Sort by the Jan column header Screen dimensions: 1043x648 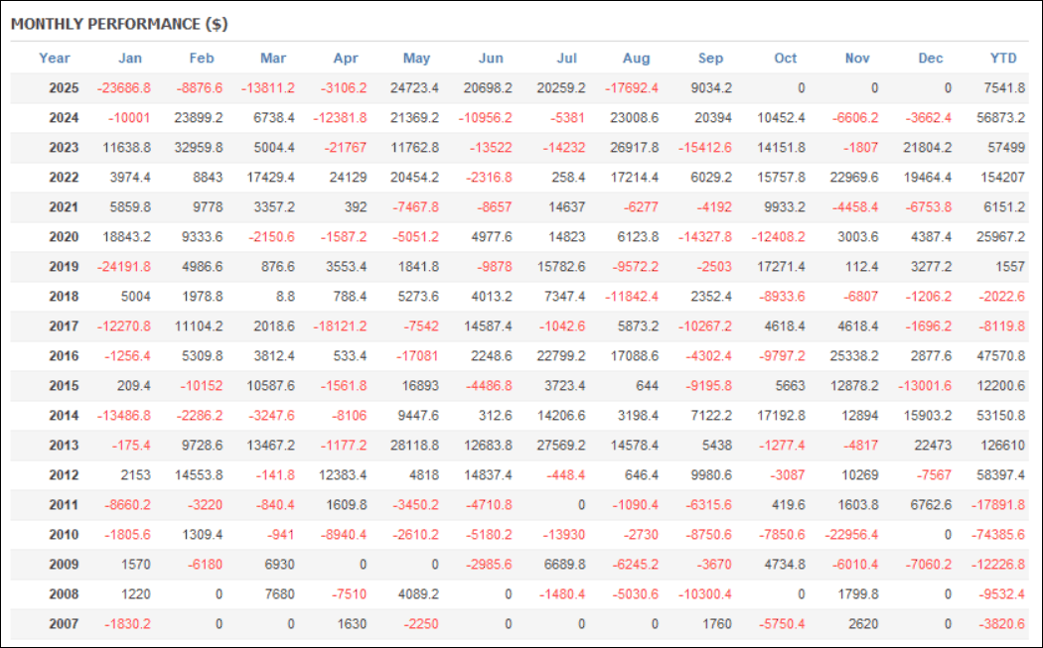(x=129, y=58)
